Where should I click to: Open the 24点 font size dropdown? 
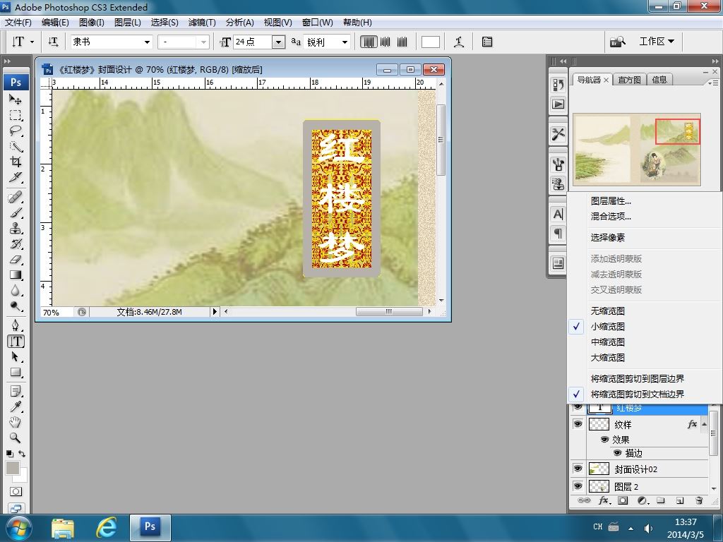[278, 42]
